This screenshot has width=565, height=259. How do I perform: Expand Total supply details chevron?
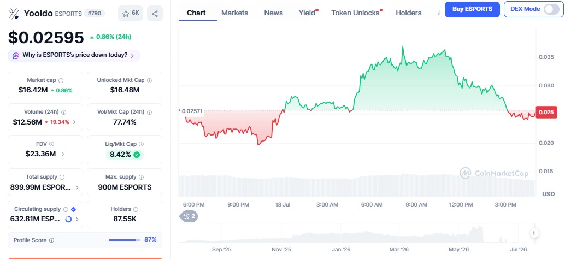[x=77, y=187]
